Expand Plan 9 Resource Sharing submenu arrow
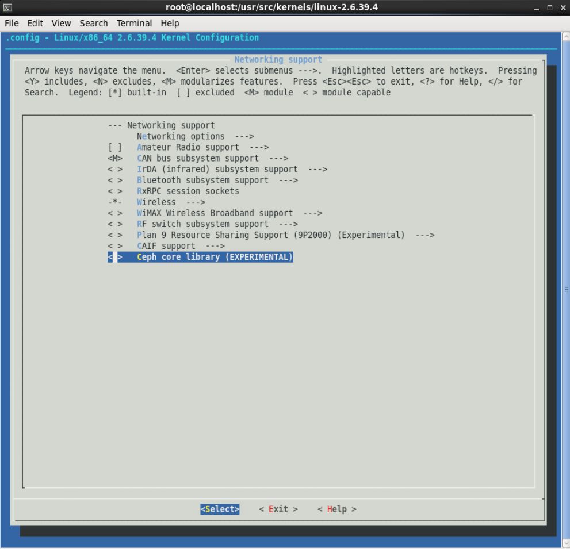 point(425,235)
